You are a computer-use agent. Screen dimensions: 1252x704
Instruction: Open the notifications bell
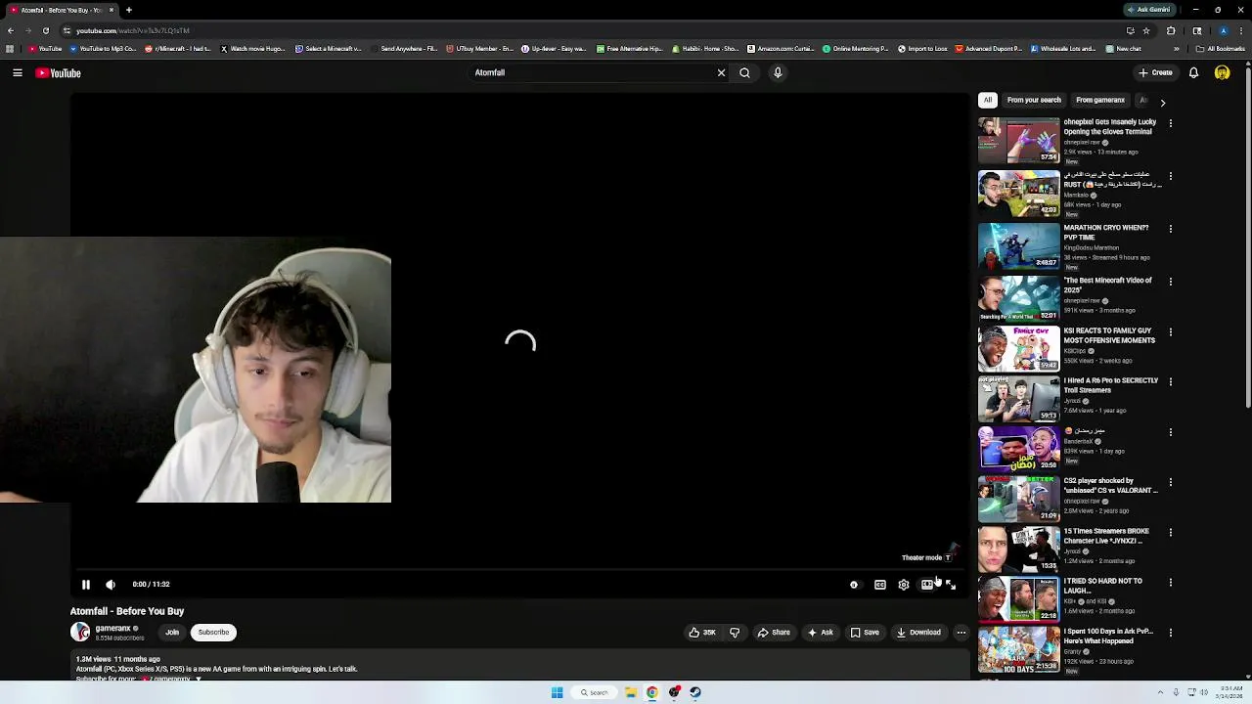[1193, 72]
